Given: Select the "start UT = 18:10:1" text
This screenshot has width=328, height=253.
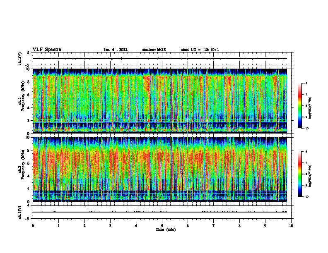Looking at the screenshot, I should (x=200, y=50).
